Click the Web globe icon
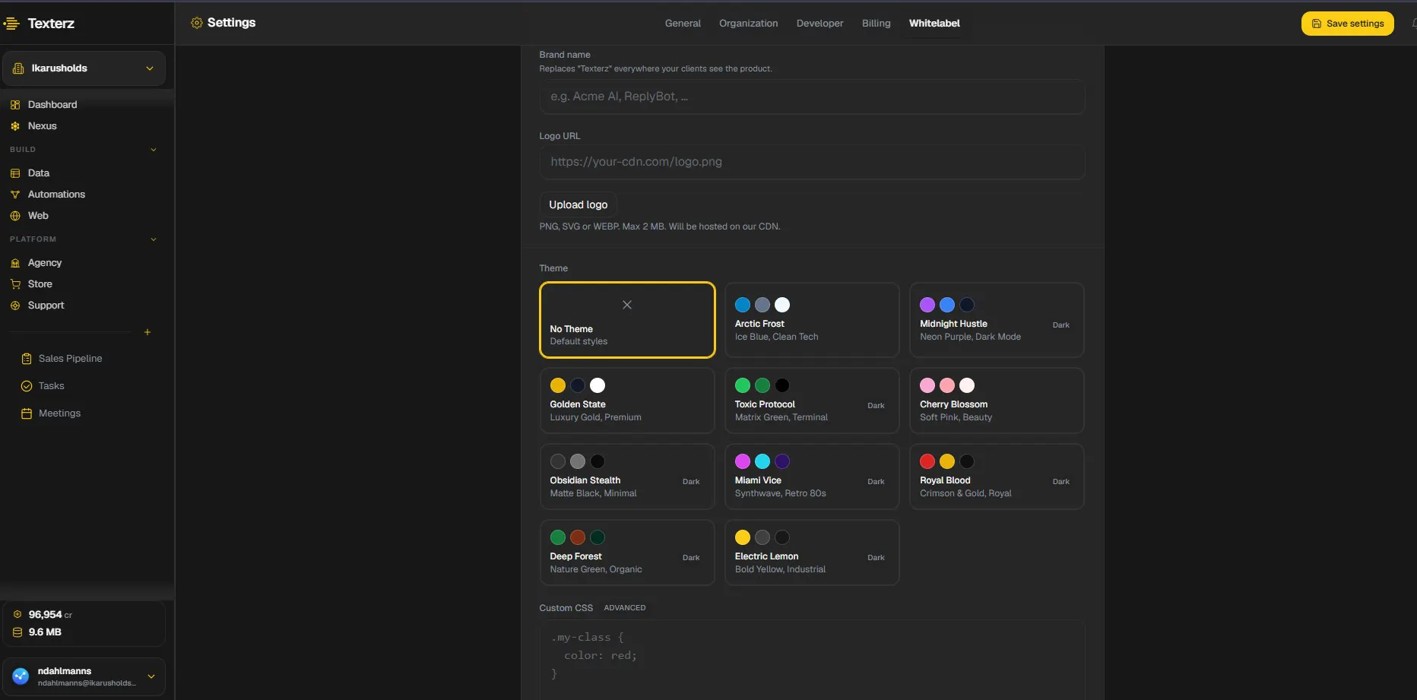This screenshot has width=1417, height=700. point(15,216)
